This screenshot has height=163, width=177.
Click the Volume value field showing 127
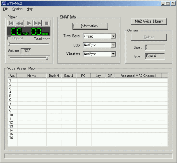tap(26, 51)
